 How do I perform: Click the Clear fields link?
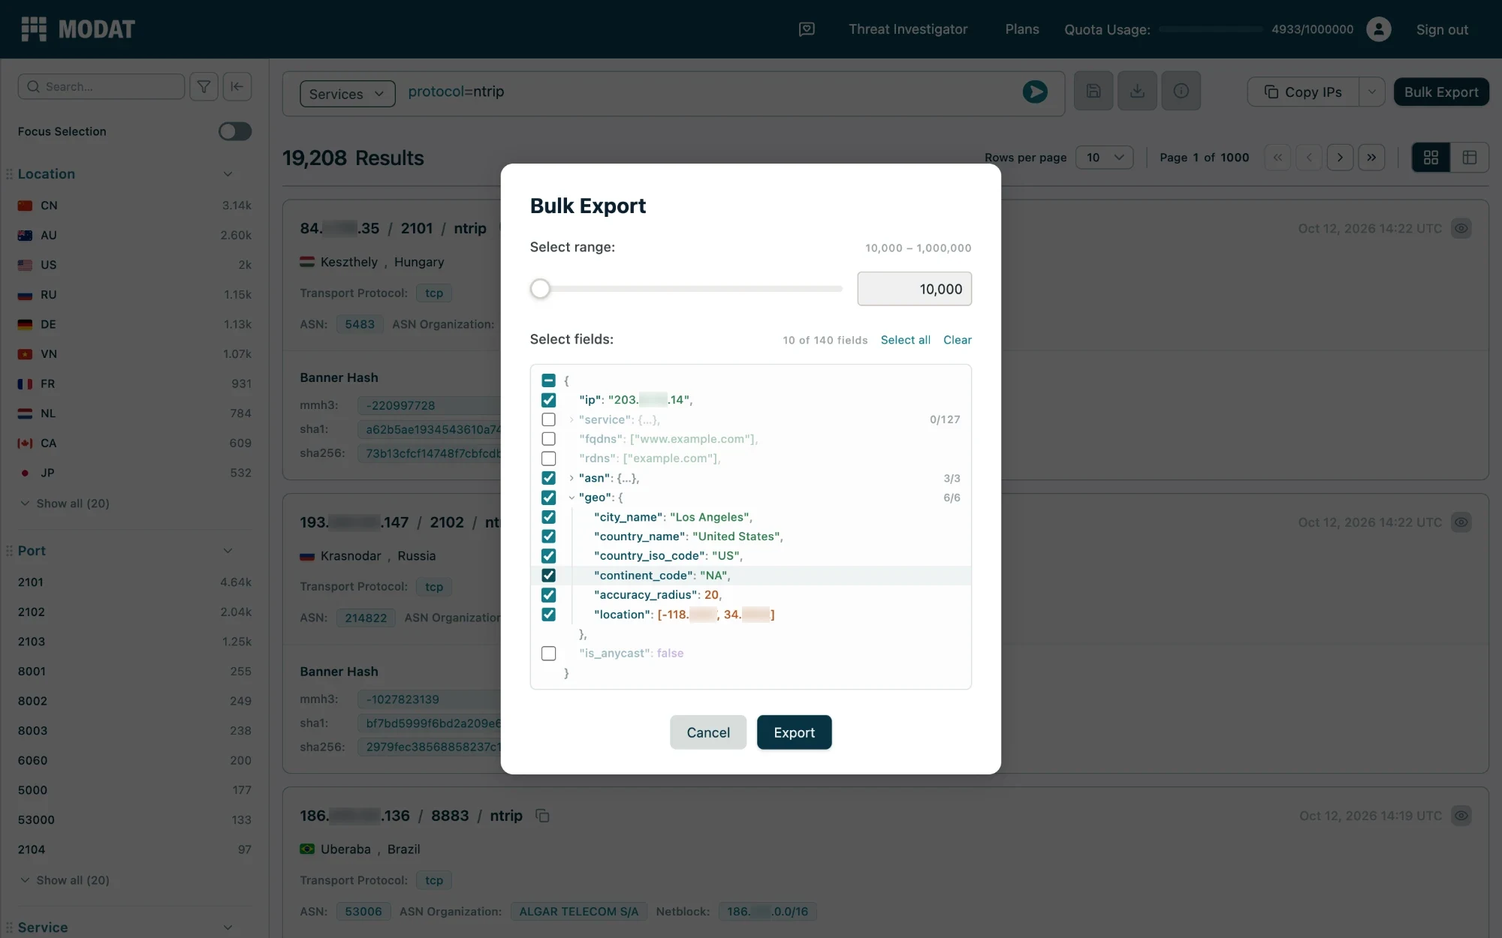pyautogui.click(x=958, y=340)
